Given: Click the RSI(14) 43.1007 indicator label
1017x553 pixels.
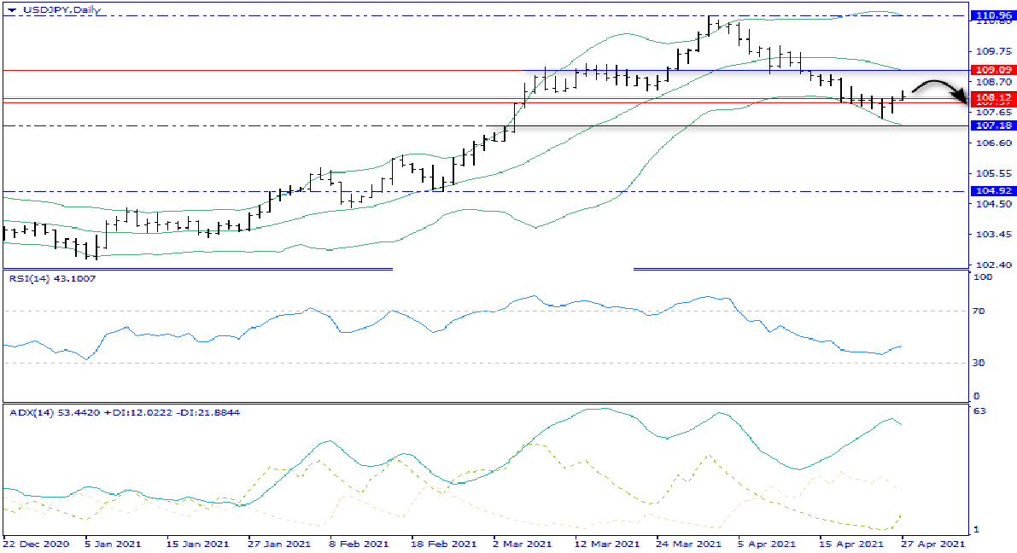Looking at the screenshot, I should [x=53, y=278].
